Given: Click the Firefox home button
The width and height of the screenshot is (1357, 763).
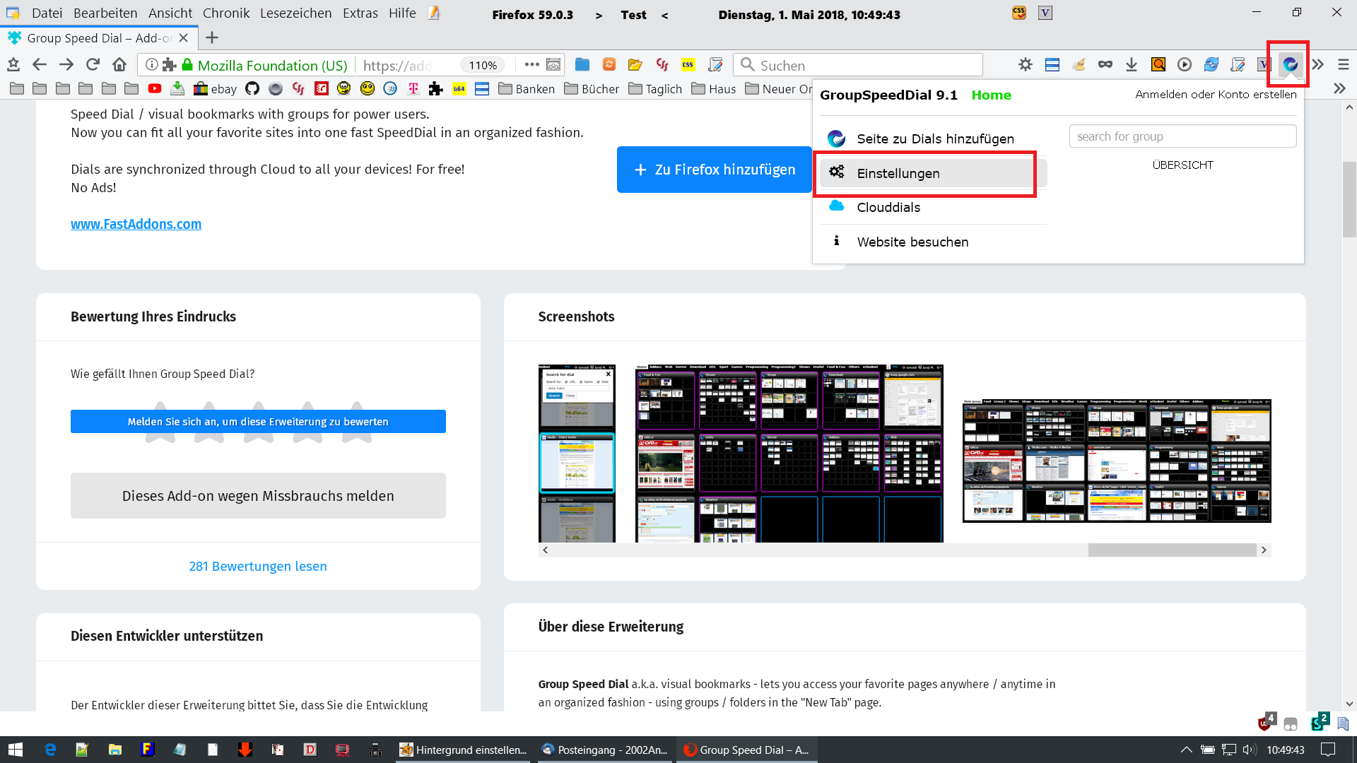Looking at the screenshot, I should [x=119, y=65].
